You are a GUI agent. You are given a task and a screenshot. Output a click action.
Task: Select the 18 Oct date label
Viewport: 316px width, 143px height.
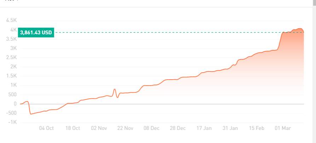pos(73,128)
